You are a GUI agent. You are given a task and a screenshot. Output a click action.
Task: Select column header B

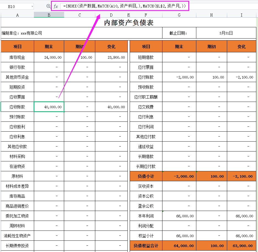(49, 15)
